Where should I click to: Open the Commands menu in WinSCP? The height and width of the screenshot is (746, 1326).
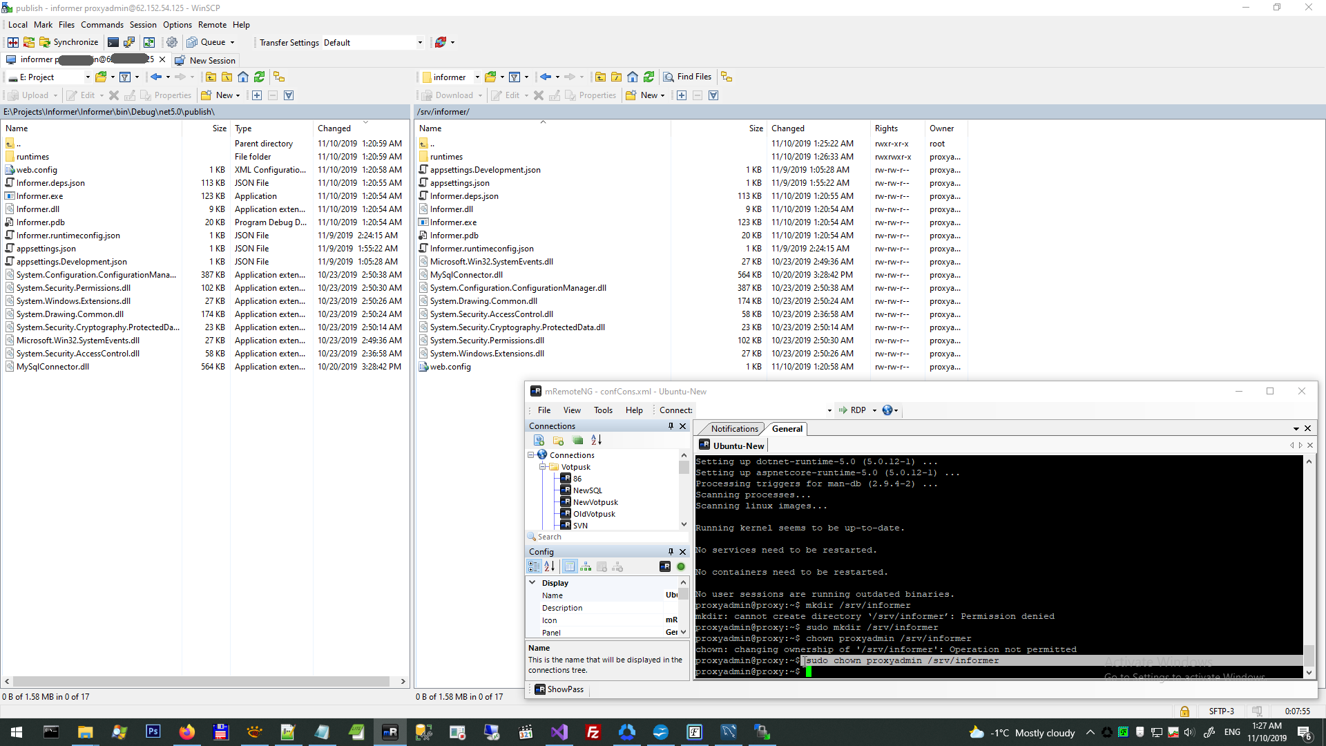pyautogui.click(x=102, y=25)
